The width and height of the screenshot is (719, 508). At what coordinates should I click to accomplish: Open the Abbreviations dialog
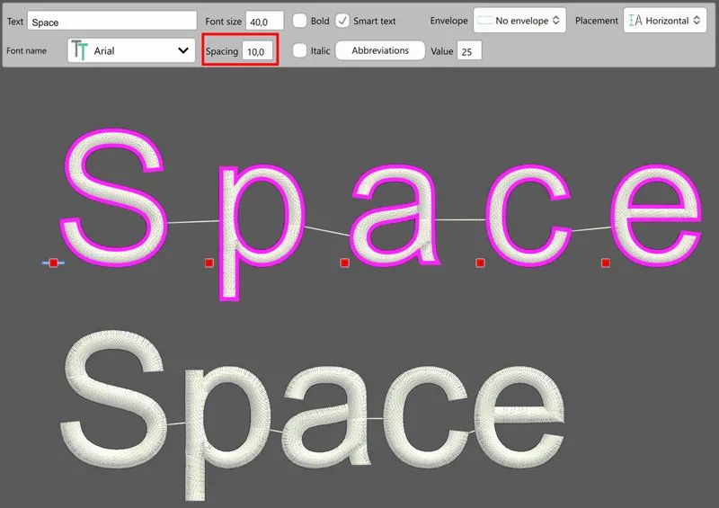[380, 50]
